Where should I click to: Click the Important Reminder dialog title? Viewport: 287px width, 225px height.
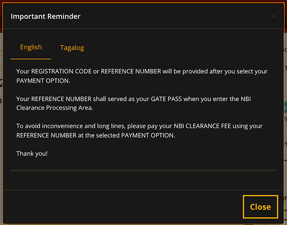pos(45,16)
